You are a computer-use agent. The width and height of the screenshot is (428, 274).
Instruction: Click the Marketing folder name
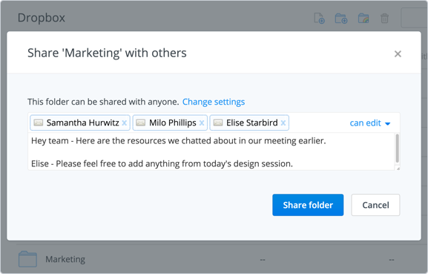pyautogui.click(x=65, y=259)
